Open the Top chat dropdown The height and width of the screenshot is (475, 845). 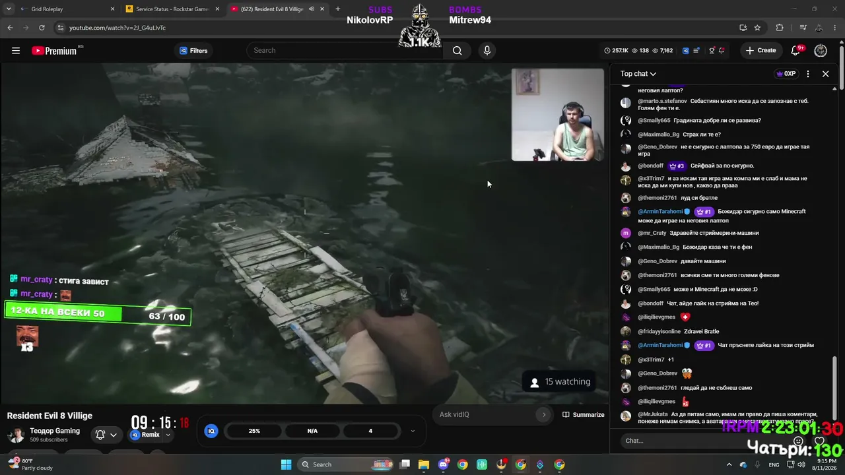pos(638,74)
